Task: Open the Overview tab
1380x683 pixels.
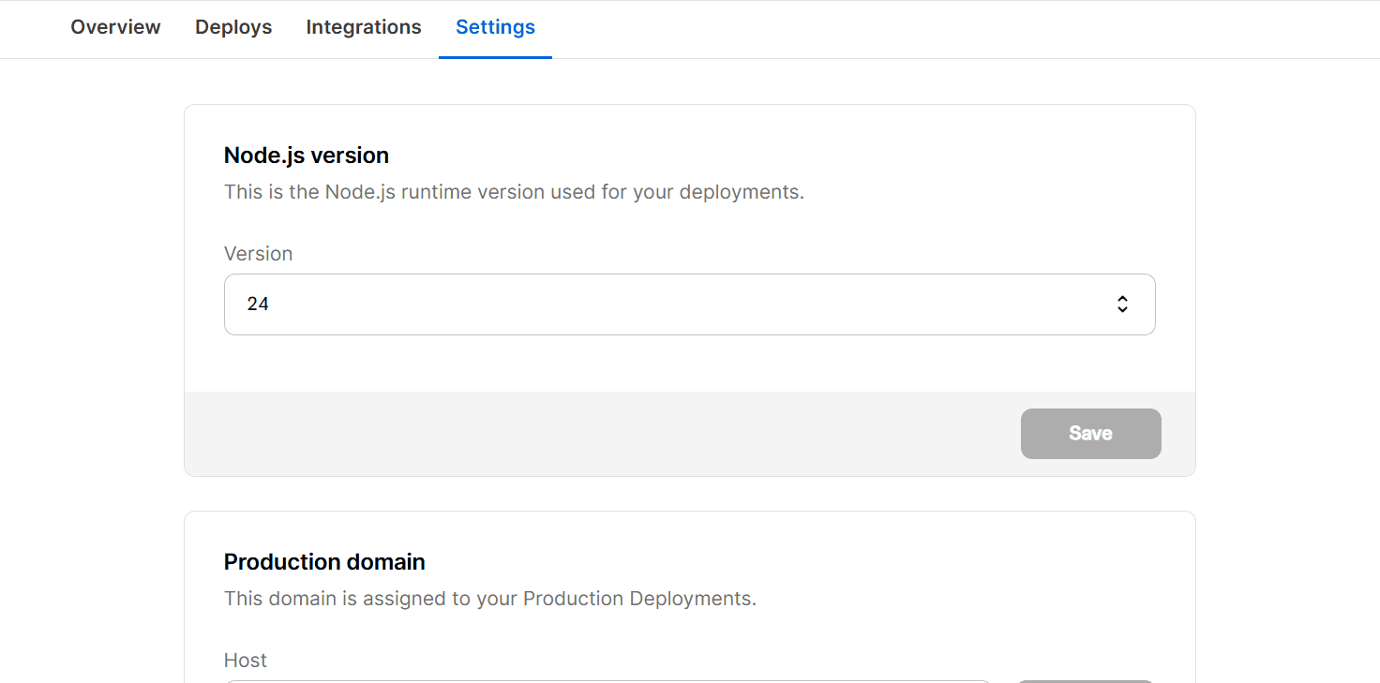Action: click(x=115, y=27)
